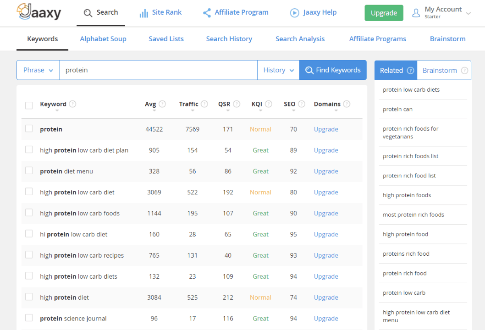
Task: Open help icon next to Keyword column
Action: 73,104
